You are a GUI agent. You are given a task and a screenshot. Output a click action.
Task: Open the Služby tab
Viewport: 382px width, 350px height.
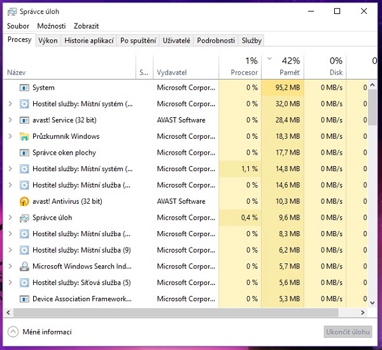click(x=251, y=40)
